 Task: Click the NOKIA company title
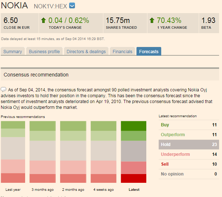pos(15,5)
